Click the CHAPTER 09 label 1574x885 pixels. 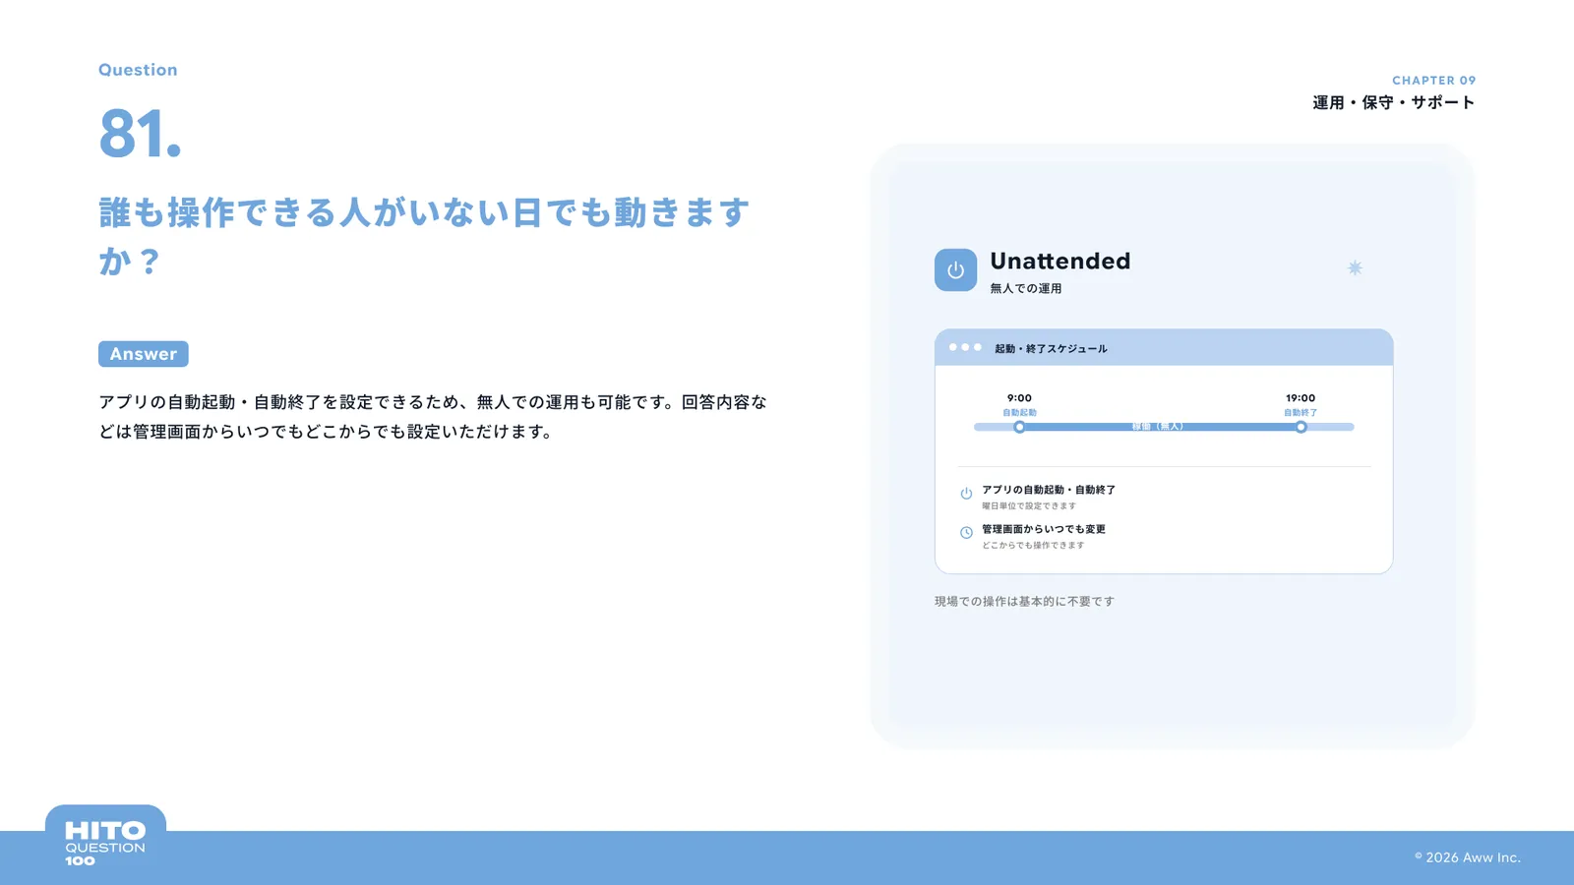[1434, 81]
